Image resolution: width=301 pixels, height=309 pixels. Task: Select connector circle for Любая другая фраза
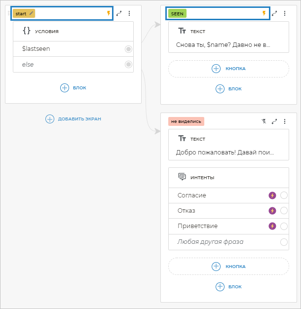pyautogui.click(x=284, y=242)
